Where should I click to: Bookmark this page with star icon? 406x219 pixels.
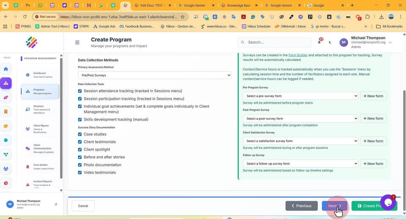coord(182,17)
